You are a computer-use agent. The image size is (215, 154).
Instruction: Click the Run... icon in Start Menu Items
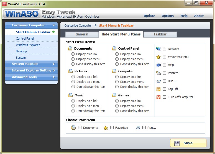158,81
